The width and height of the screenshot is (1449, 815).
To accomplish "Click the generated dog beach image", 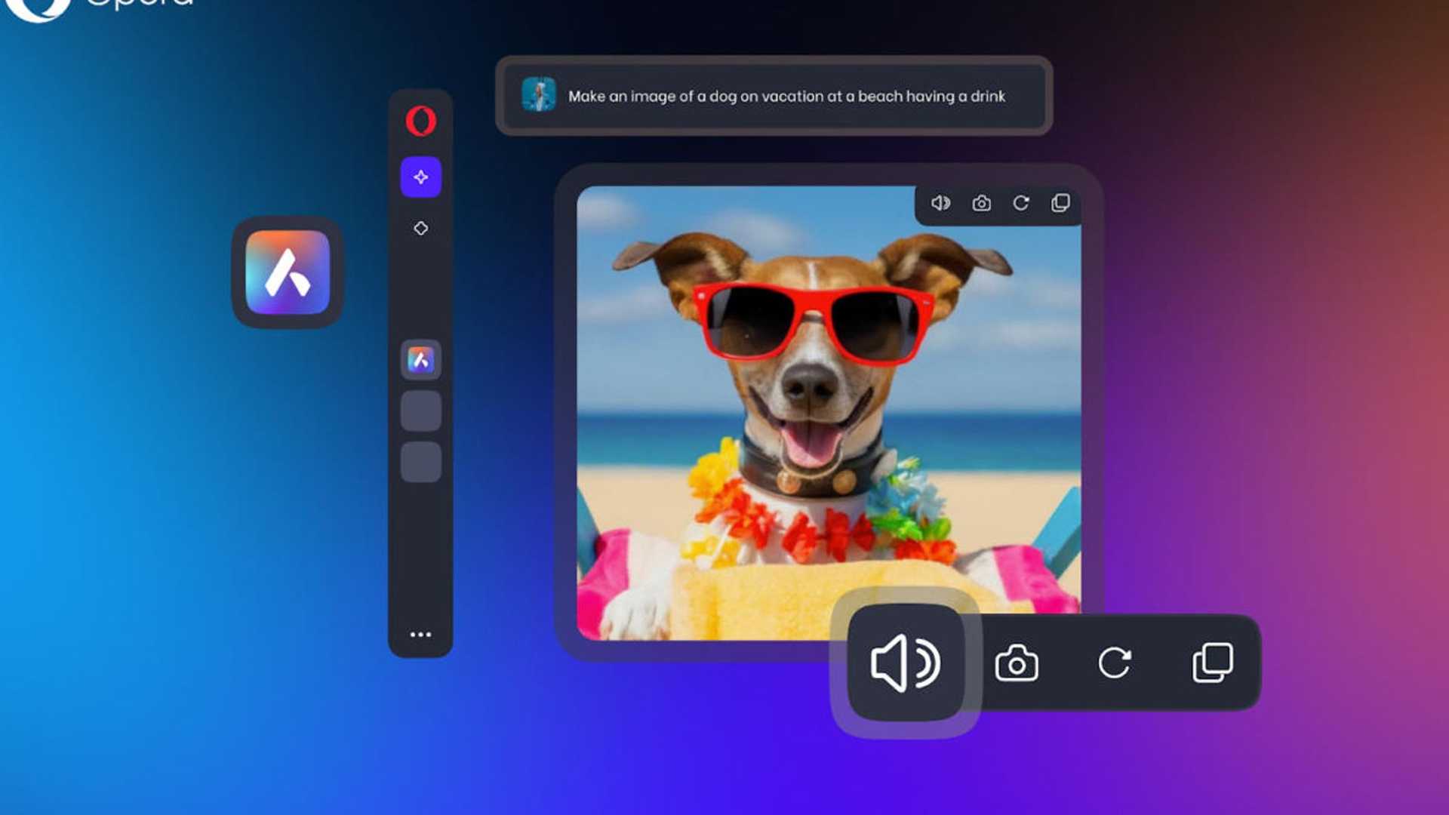I will point(829,413).
